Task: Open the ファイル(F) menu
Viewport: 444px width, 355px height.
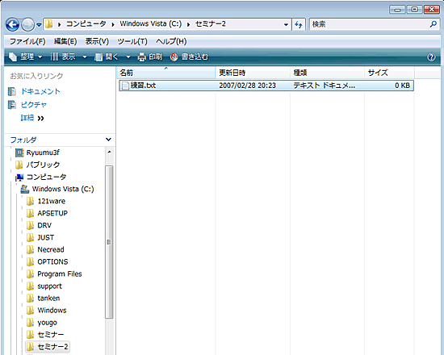Action: [x=27, y=42]
